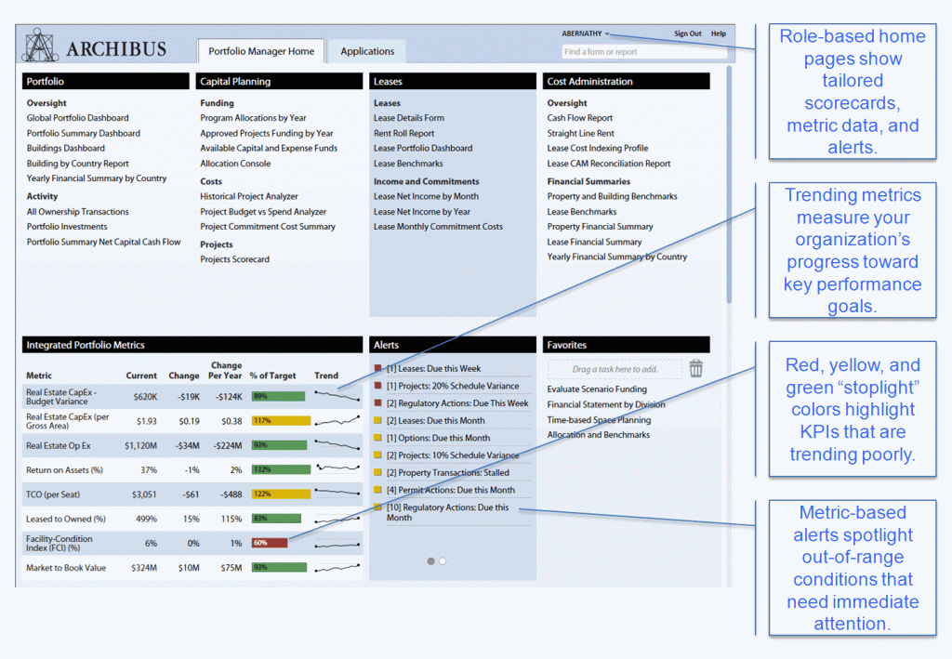952x659 pixels.
Task: Click yellow marker beside Projects: 10% Schedule Variance
Action: click(x=377, y=455)
